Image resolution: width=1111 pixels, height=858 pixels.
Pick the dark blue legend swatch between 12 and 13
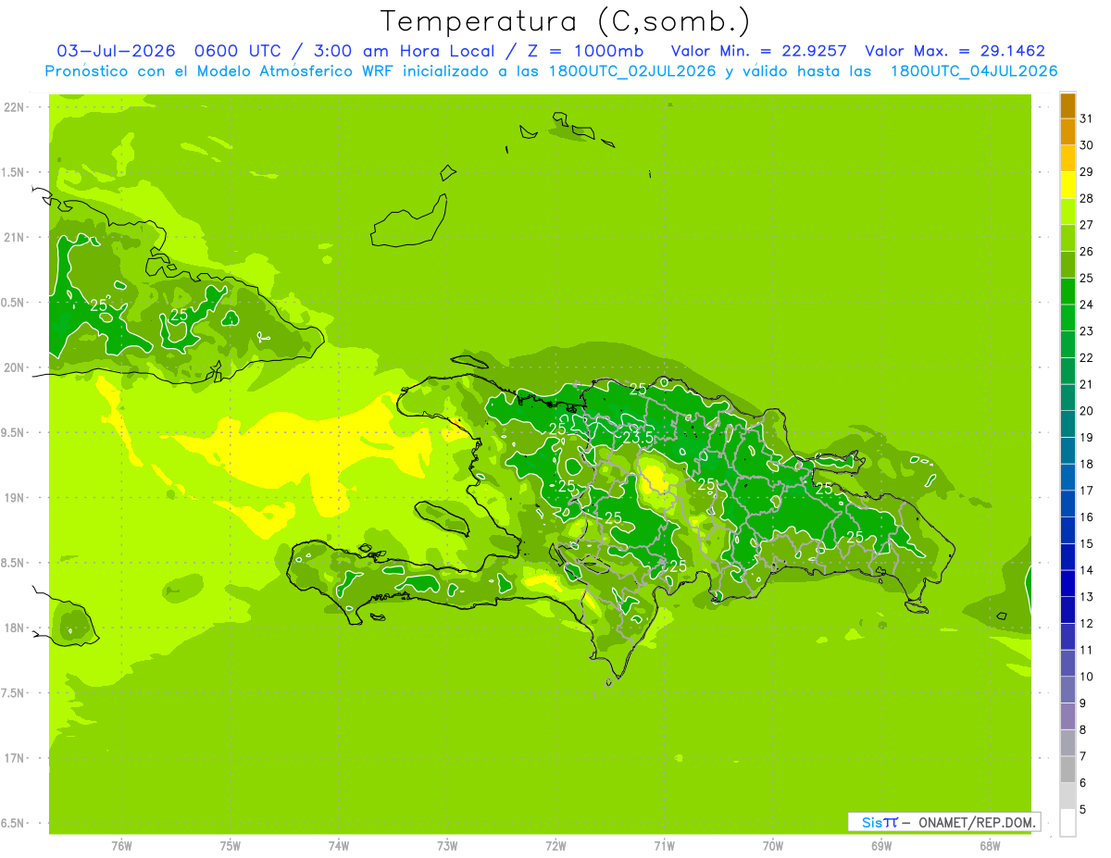click(x=1068, y=610)
